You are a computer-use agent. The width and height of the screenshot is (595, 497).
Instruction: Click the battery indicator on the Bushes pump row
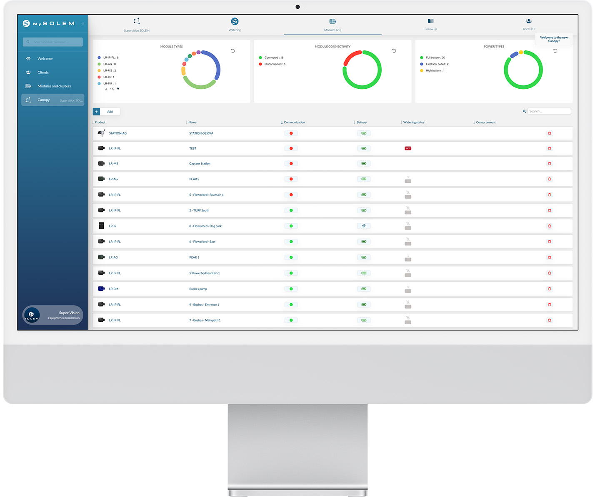pyautogui.click(x=363, y=289)
